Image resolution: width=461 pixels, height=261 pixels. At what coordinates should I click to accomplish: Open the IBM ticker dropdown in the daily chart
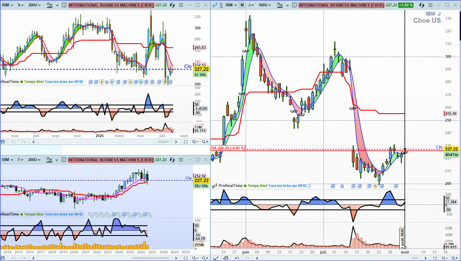point(231,5)
